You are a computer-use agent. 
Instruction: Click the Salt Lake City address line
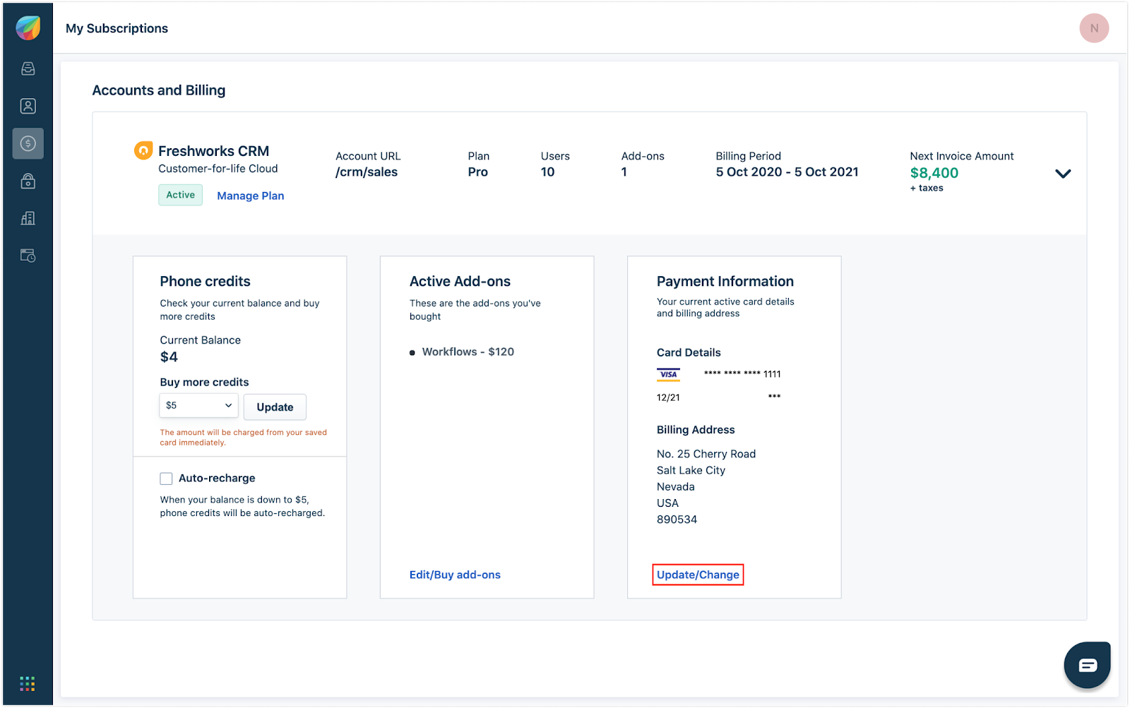coord(691,470)
